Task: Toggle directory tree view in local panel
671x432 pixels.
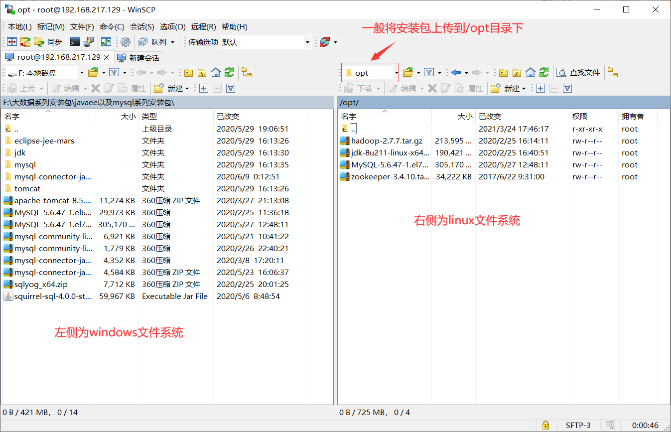Action: click(x=247, y=73)
